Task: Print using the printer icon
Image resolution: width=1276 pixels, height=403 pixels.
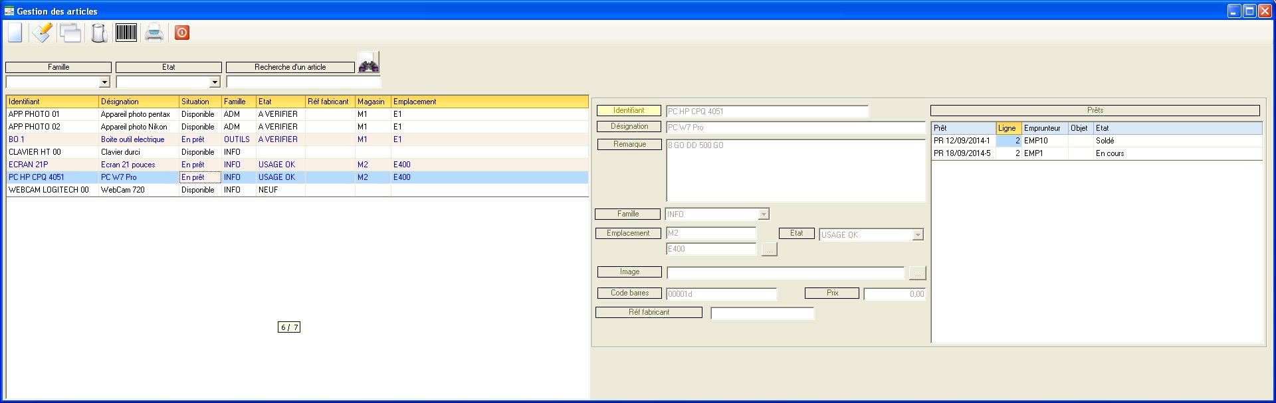Action: [x=154, y=33]
